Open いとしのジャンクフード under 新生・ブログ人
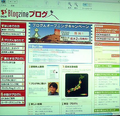Image resolution: width=120 pixels, height=116 pixels. click(74, 106)
